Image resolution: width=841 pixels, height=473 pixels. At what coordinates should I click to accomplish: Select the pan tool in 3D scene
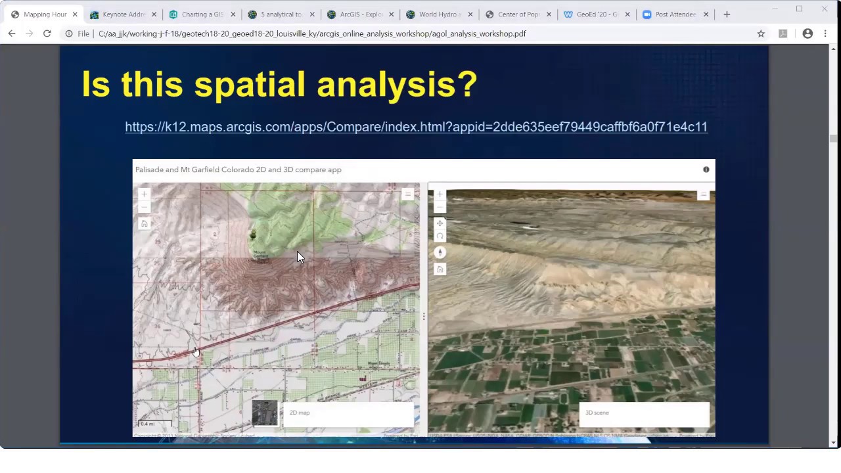(440, 223)
